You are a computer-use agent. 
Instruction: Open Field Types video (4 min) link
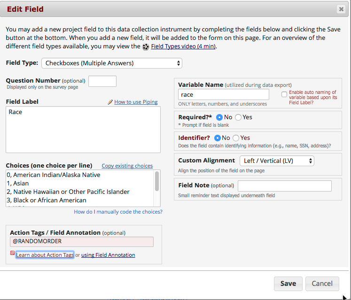[x=183, y=46]
